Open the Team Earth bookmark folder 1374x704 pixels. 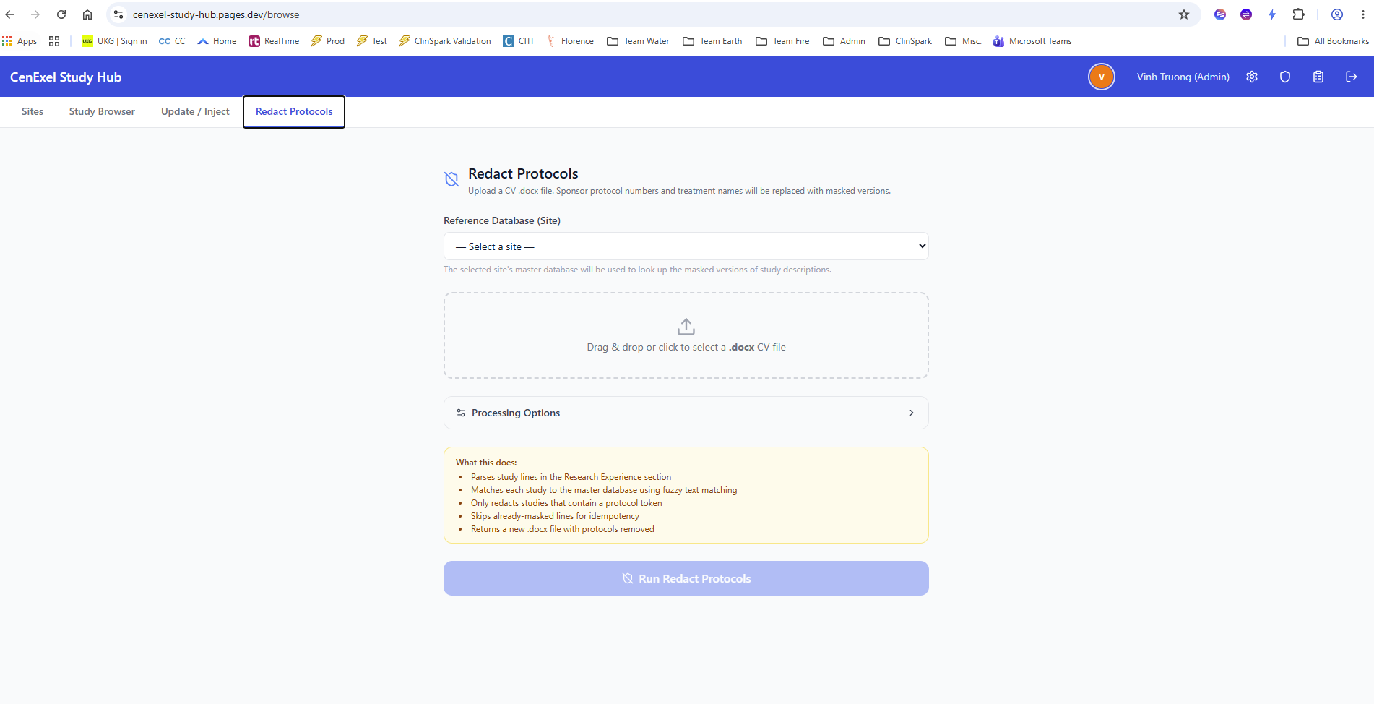click(712, 41)
